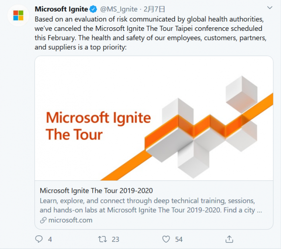Click card title "Microsoft Ignite The Tour 2019-2020"

click(x=96, y=190)
